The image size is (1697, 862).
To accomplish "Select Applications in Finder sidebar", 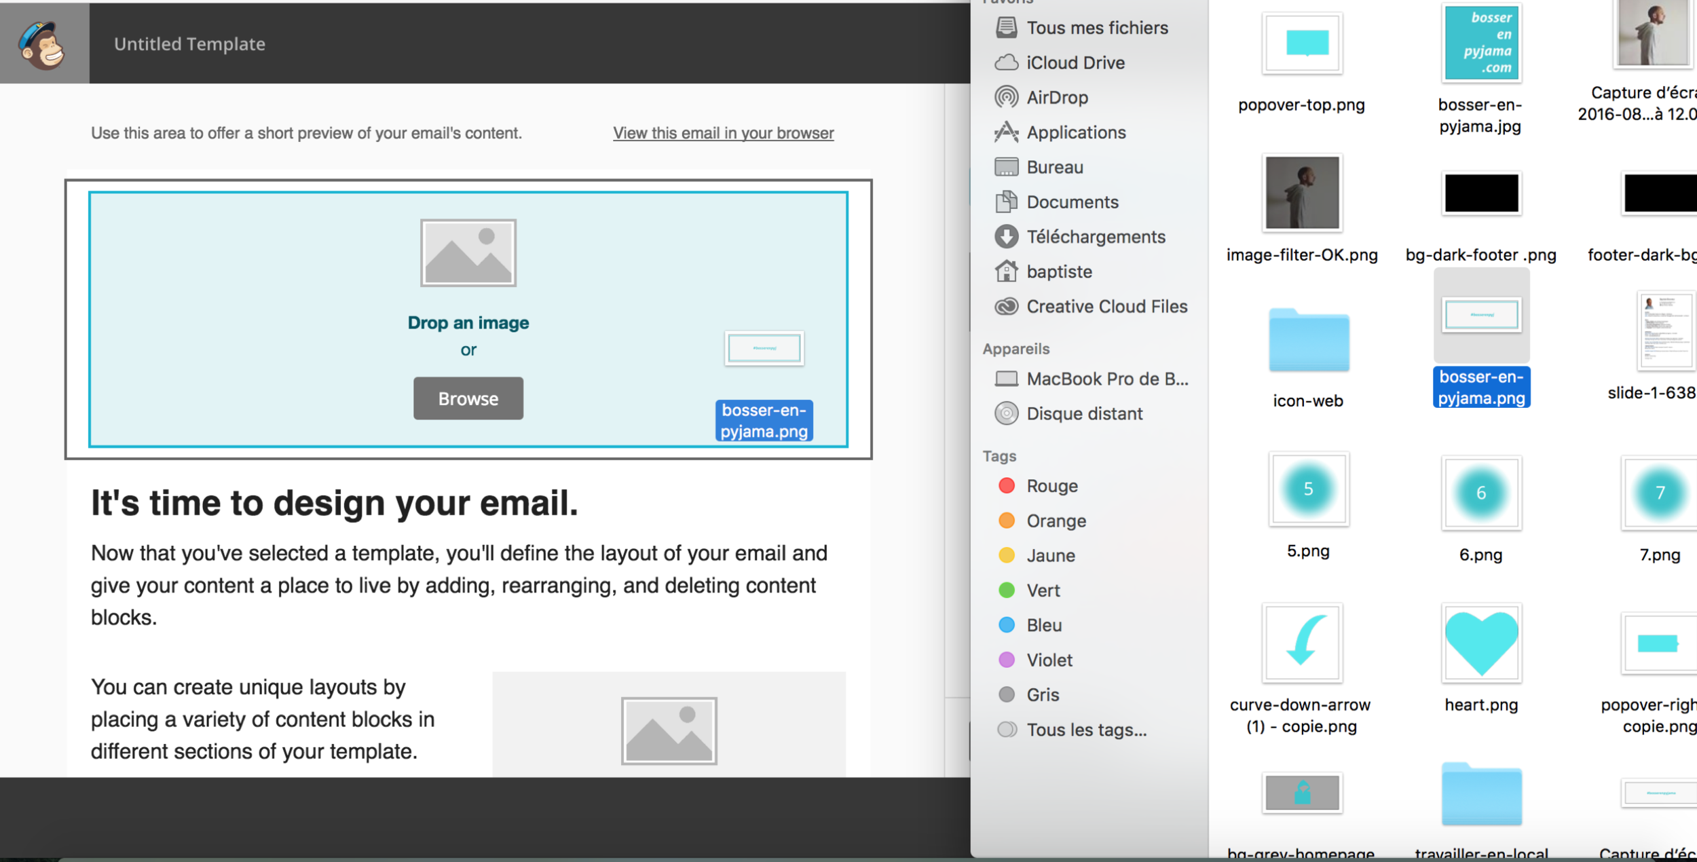I will click(x=1075, y=132).
